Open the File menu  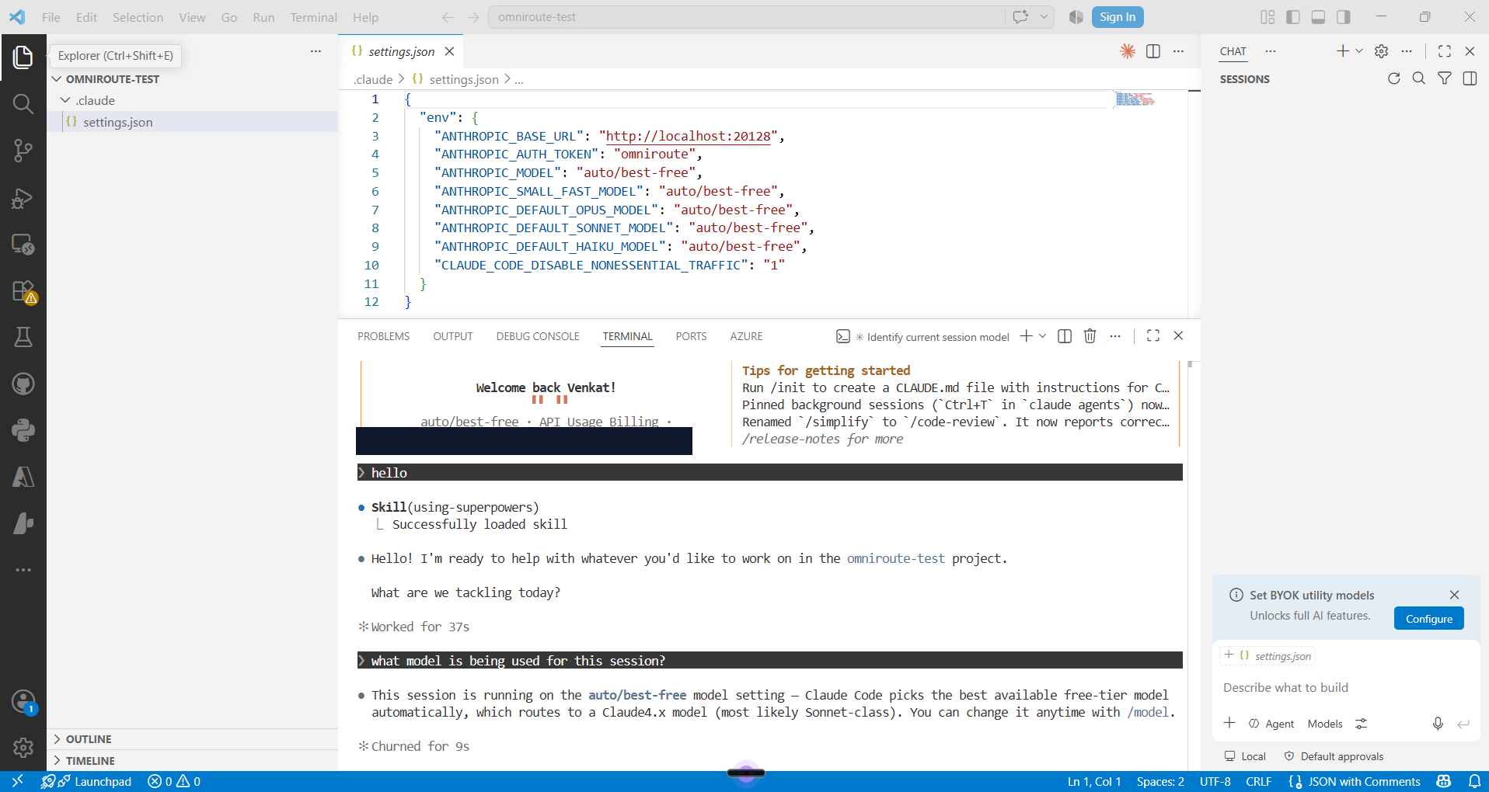coord(51,17)
